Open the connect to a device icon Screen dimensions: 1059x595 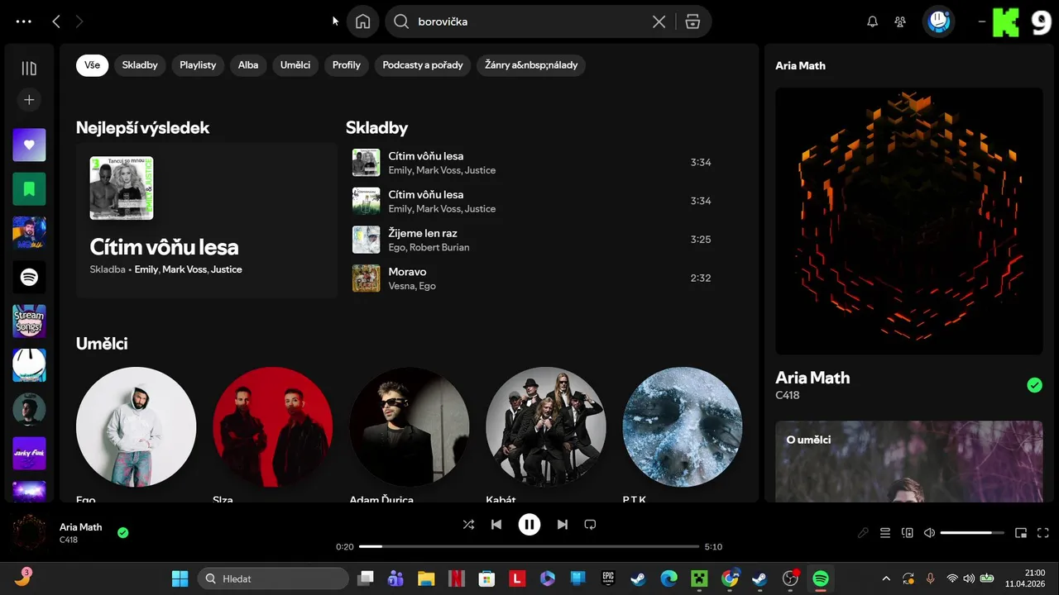(907, 533)
